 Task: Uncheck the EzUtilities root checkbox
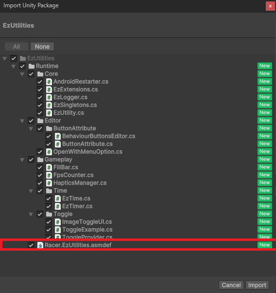click(x=14, y=58)
